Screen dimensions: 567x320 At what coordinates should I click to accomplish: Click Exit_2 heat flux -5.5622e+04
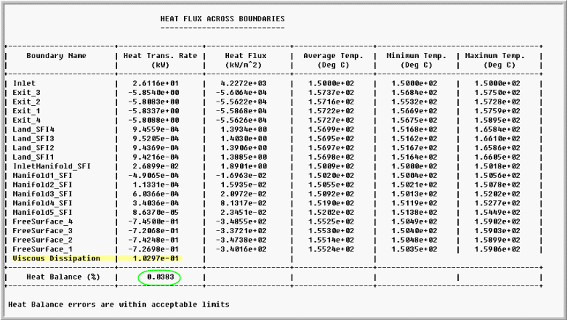click(x=242, y=102)
